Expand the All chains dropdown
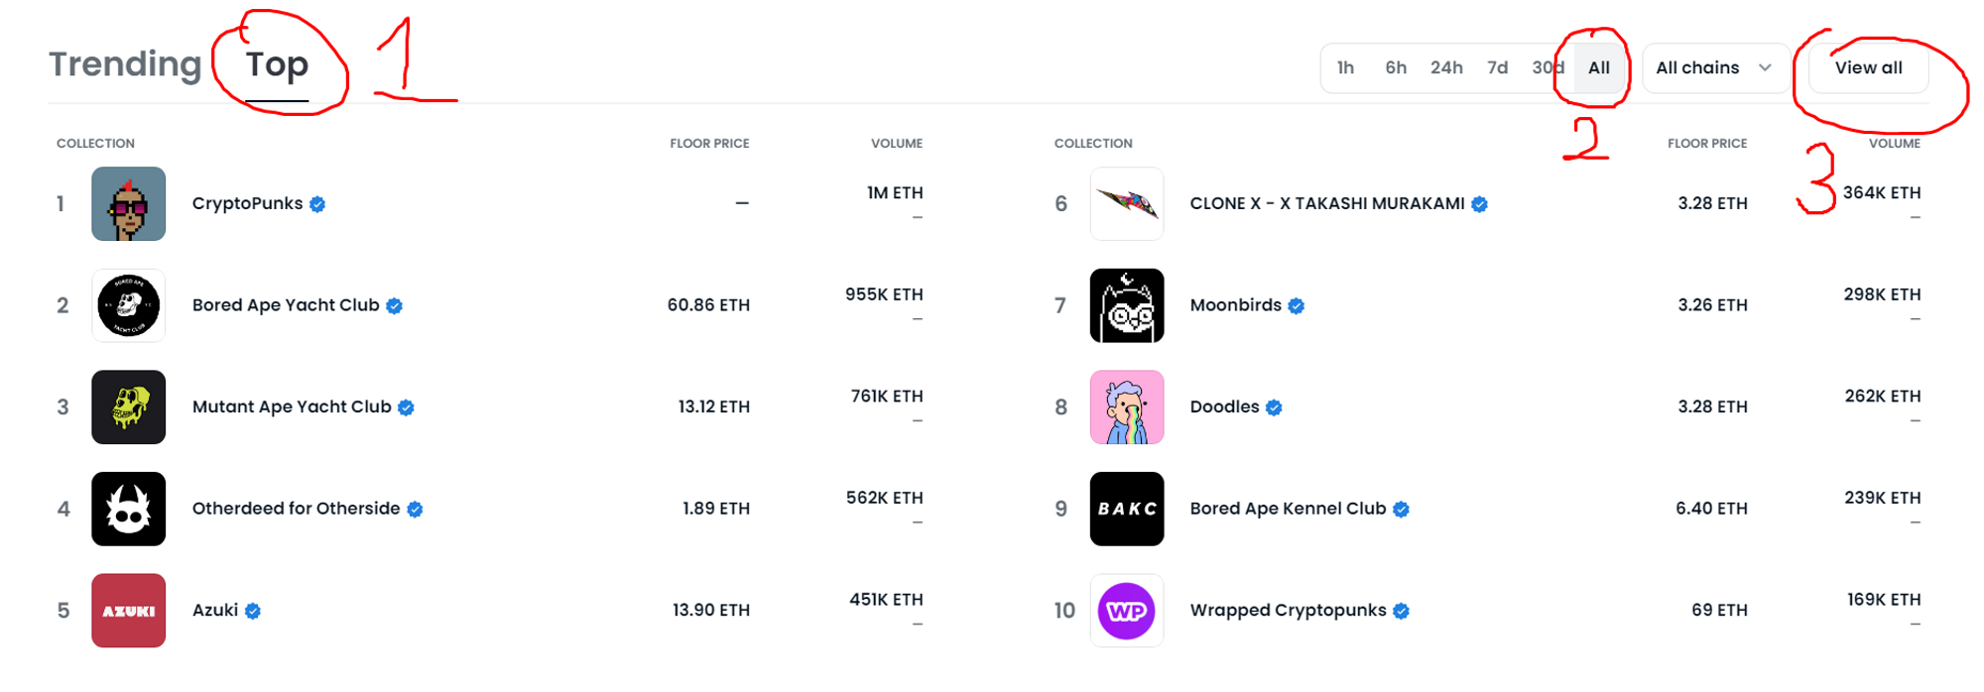The height and width of the screenshot is (692, 1984). 1713,68
